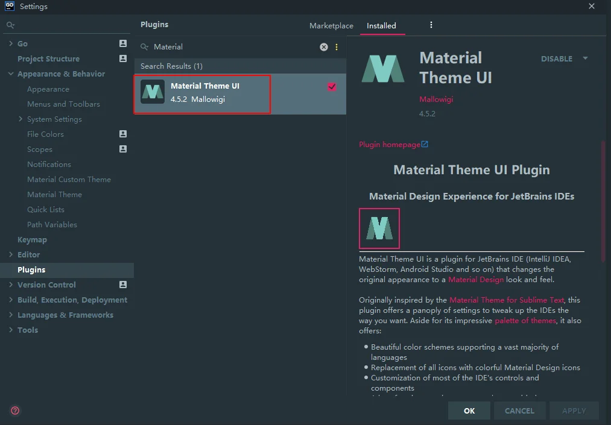
Task: Click the Apply button
Action: pos(574,411)
